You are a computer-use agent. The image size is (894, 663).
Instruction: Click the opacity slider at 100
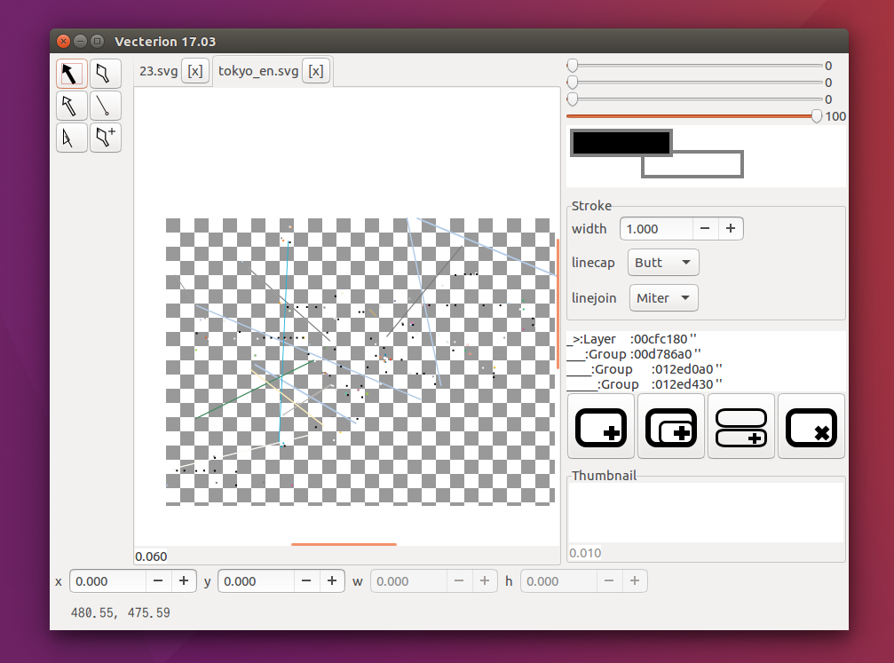tap(817, 116)
